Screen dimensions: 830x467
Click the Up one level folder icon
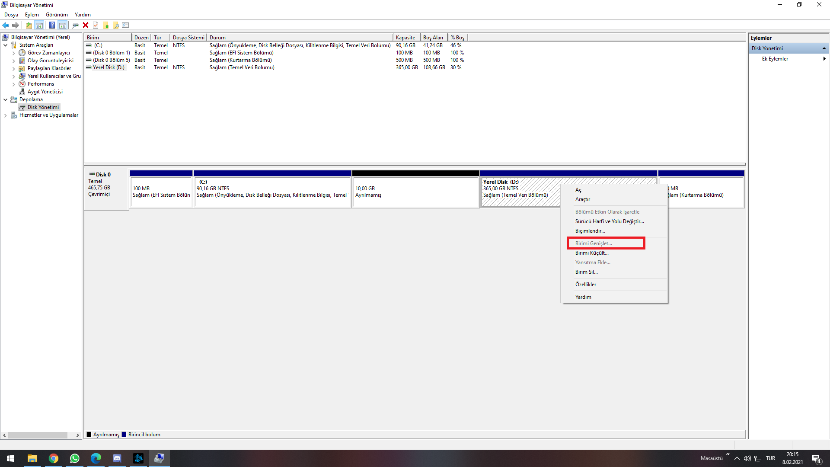(29, 25)
